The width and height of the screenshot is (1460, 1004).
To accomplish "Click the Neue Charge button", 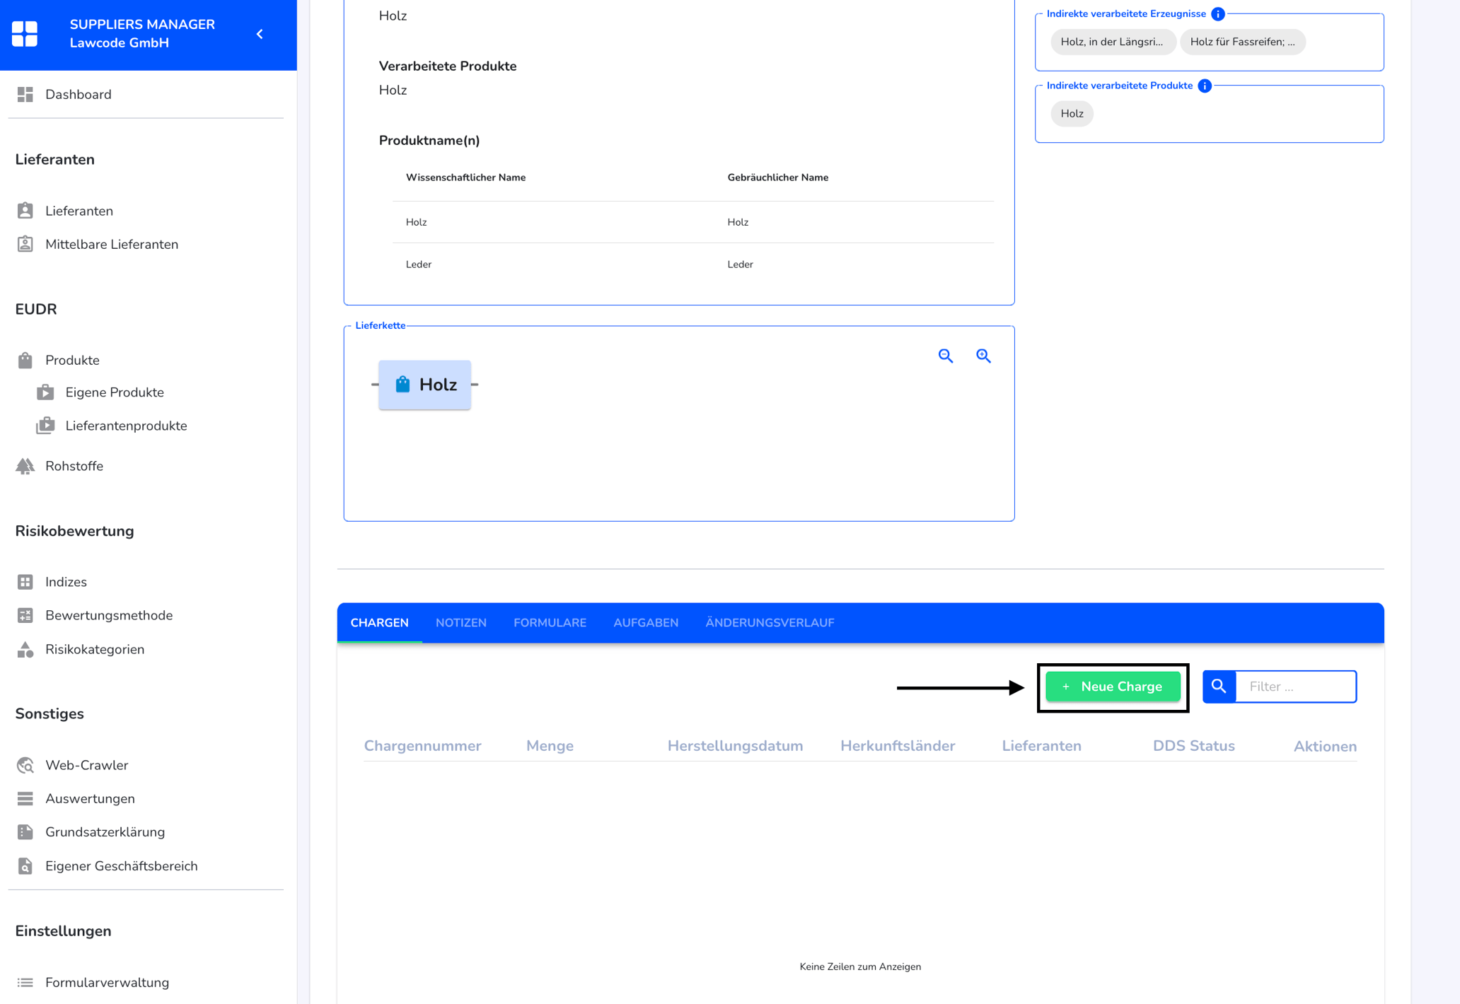I will click(x=1113, y=687).
